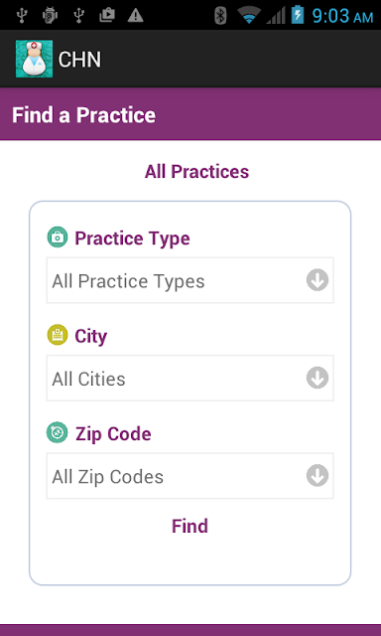Tap the Bluetooth status bar icon
This screenshot has height=636, width=381.
pyautogui.click(x=220, y=16)
